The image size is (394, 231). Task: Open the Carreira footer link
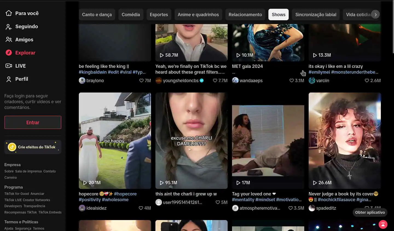(x=10, y=178)
